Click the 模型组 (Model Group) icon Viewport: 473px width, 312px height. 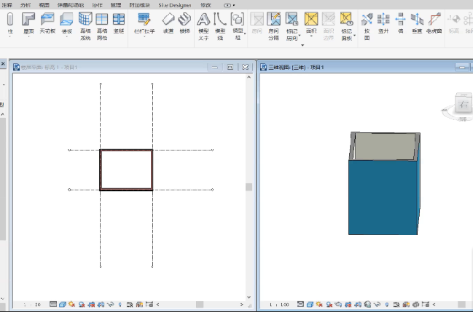tap(238, 19)
